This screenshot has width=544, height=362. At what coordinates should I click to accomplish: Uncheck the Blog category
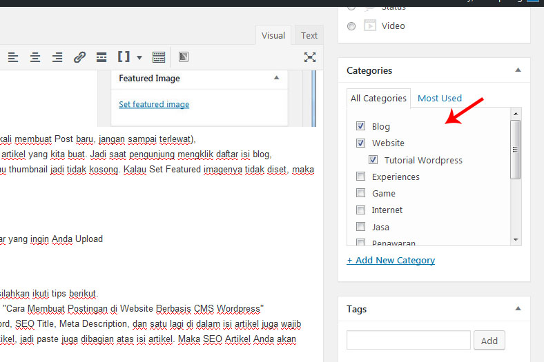pyautogui.click(x=361, y=126)
